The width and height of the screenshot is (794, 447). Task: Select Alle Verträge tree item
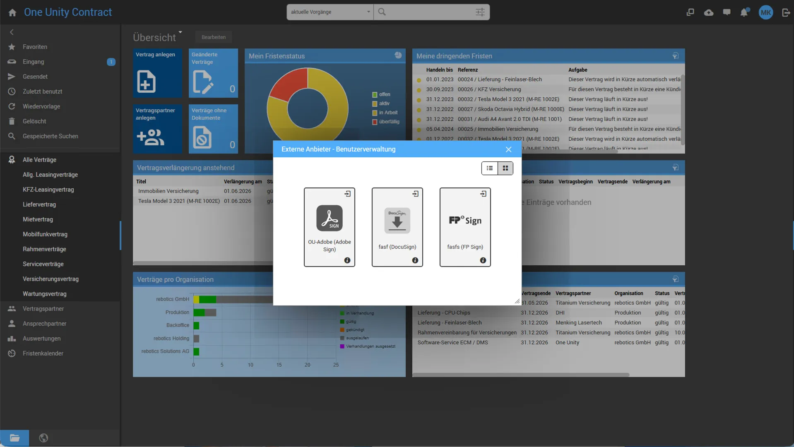point(60,160)
